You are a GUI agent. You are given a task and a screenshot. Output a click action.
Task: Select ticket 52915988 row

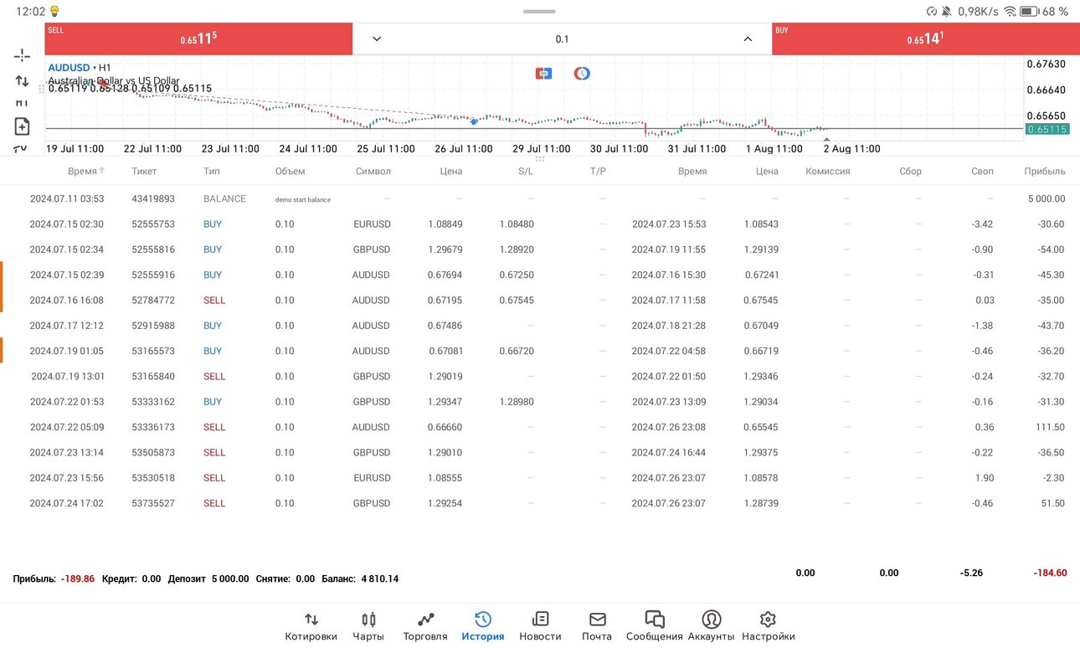540,326
